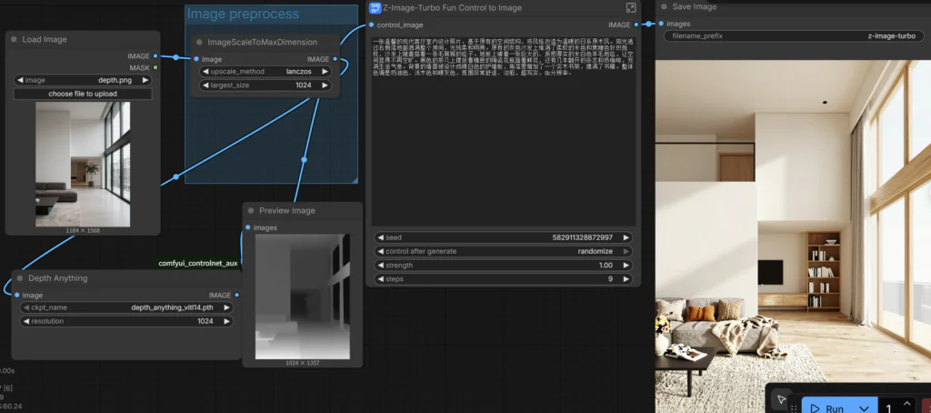Click the green MASK output connector
This screenshot has width=931, height=413.
(x=155, y=66)
